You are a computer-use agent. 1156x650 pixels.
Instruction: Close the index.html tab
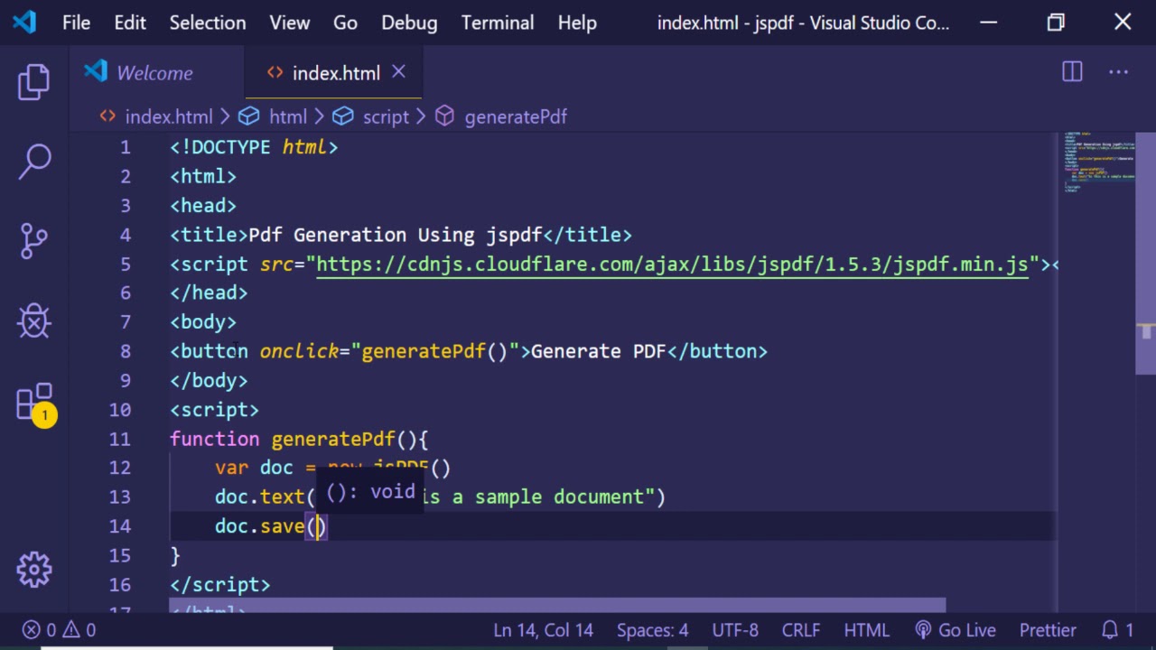pyautogui.click(x=398, y=72)
